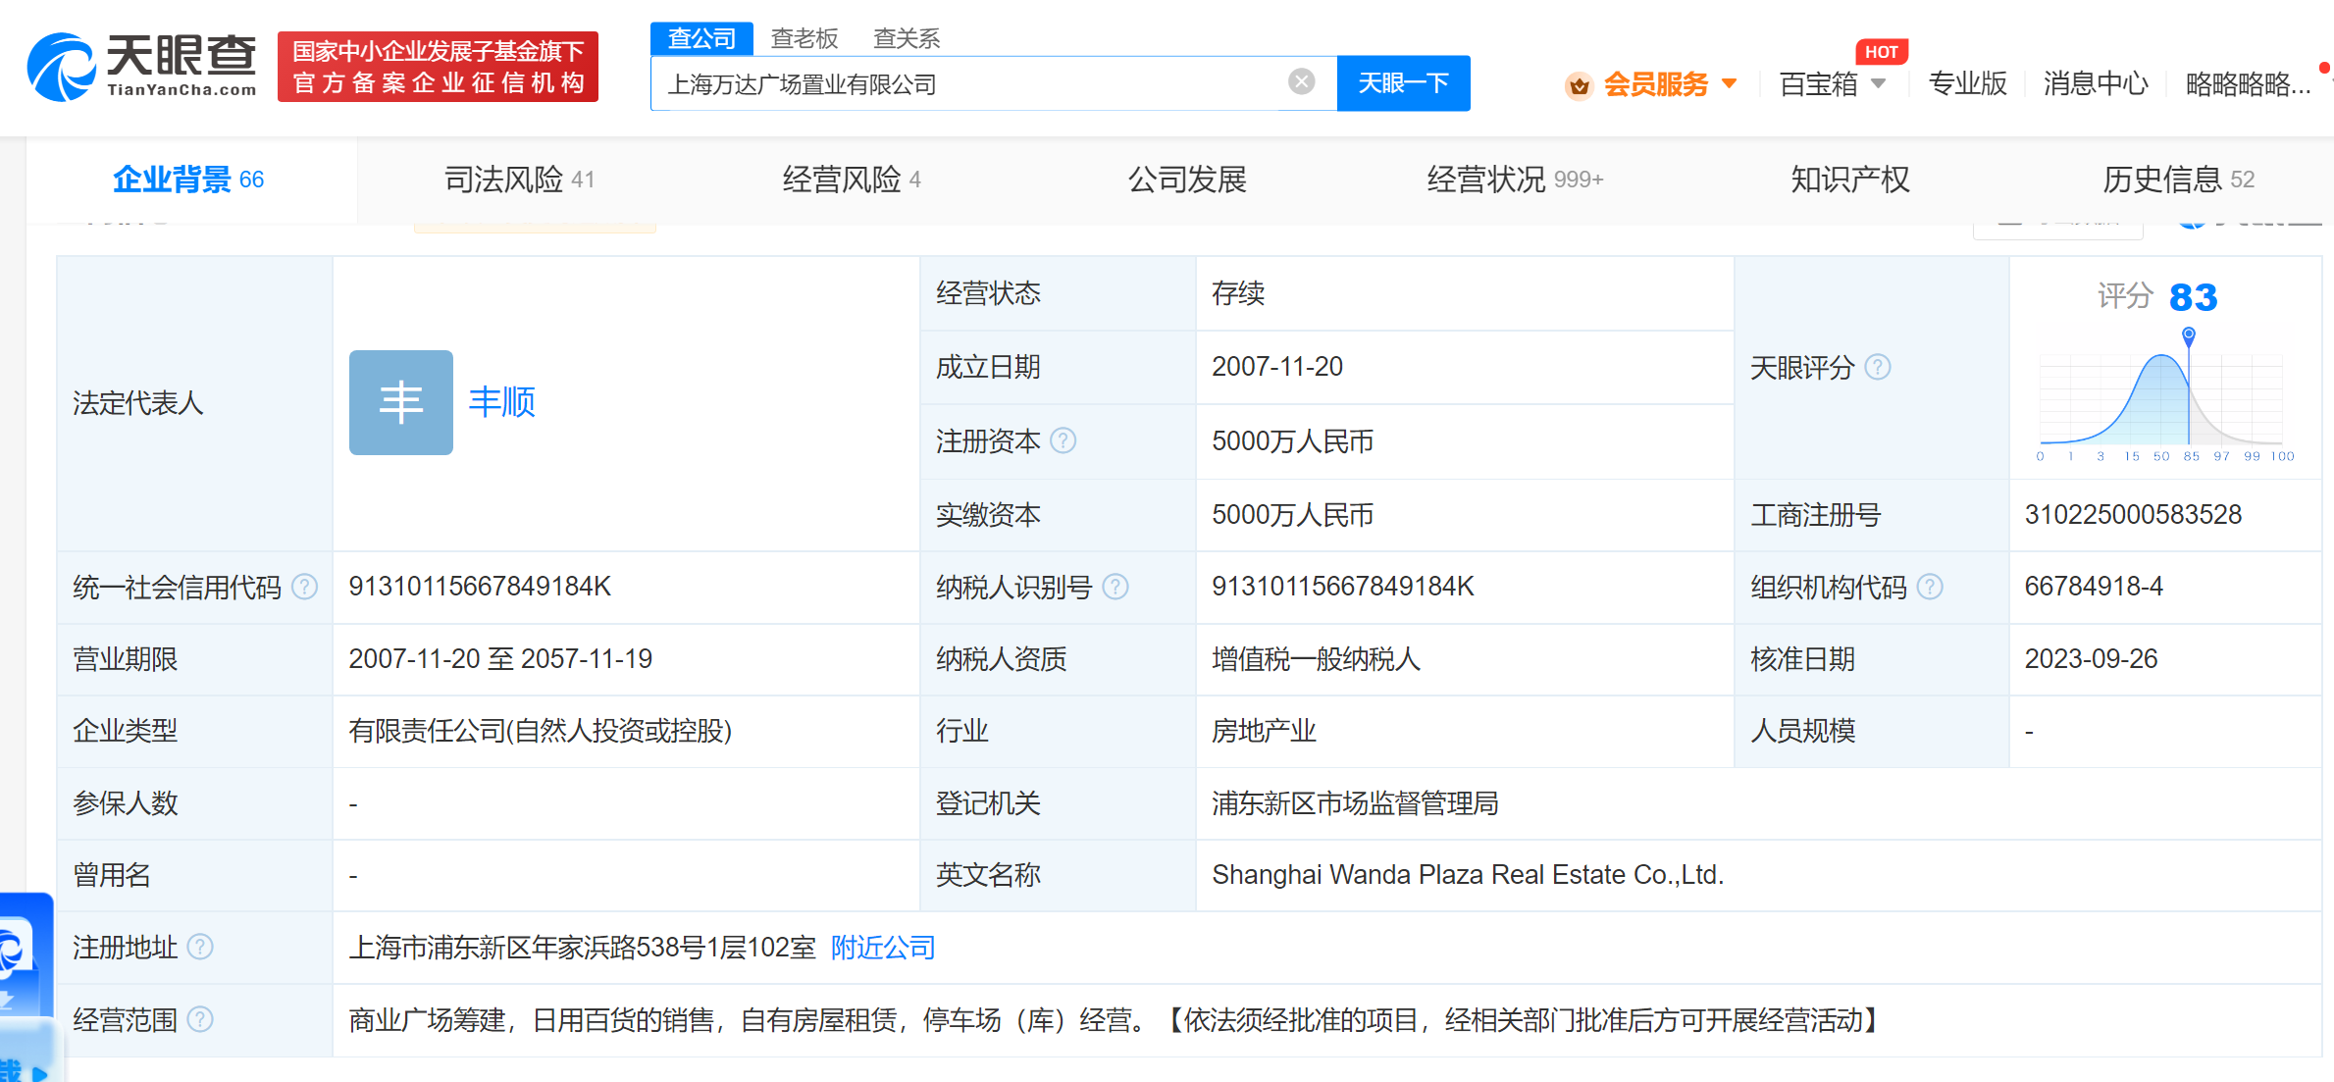Screen dimensions: 2334x1082
Task: Click the crown icon beside 会员服务
Action: click(x=1579, y=85)
